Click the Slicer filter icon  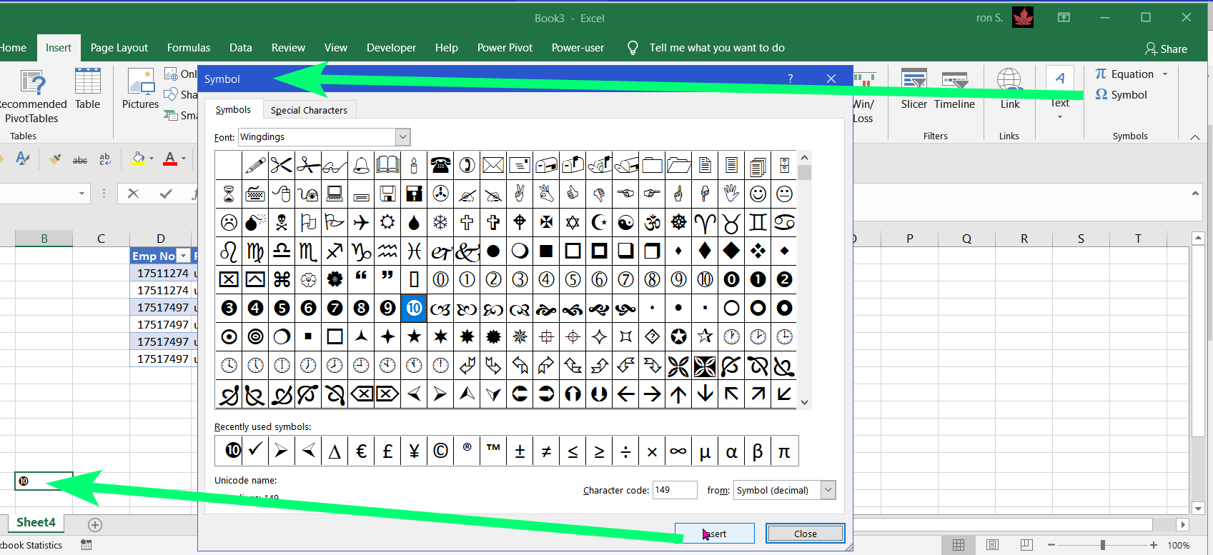coord(914,89)
